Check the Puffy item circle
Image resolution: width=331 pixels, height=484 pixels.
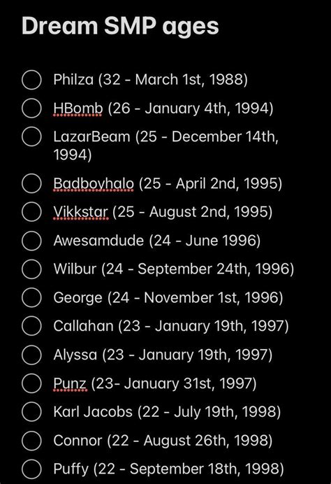point(31,469)
